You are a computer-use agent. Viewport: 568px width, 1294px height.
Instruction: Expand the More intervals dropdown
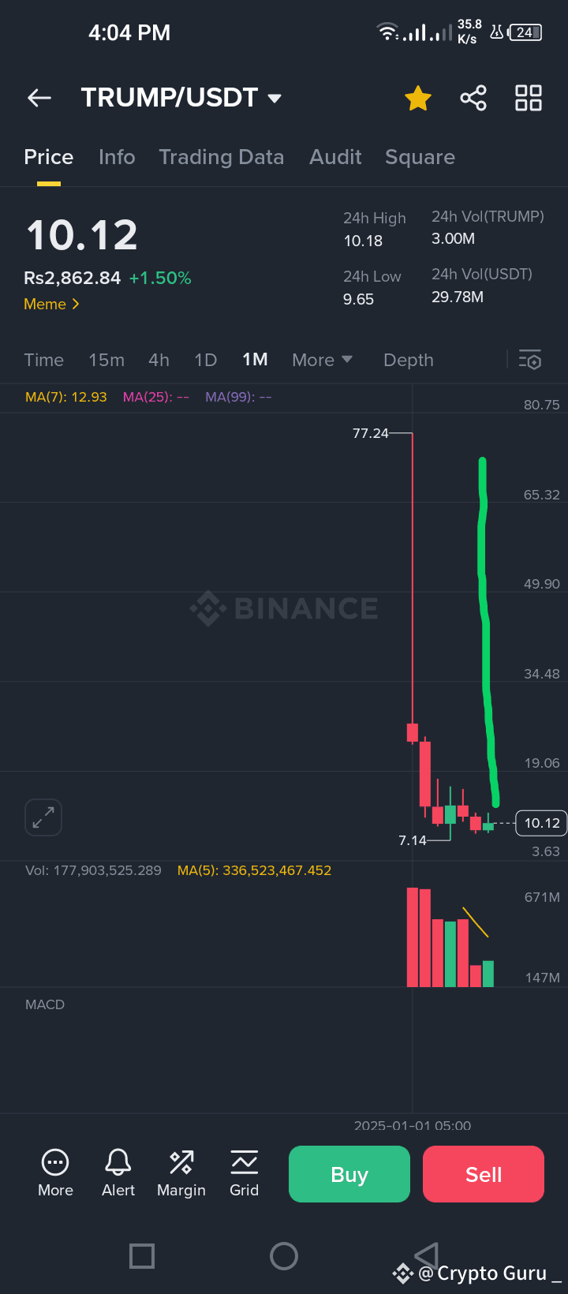coord(322,360)
